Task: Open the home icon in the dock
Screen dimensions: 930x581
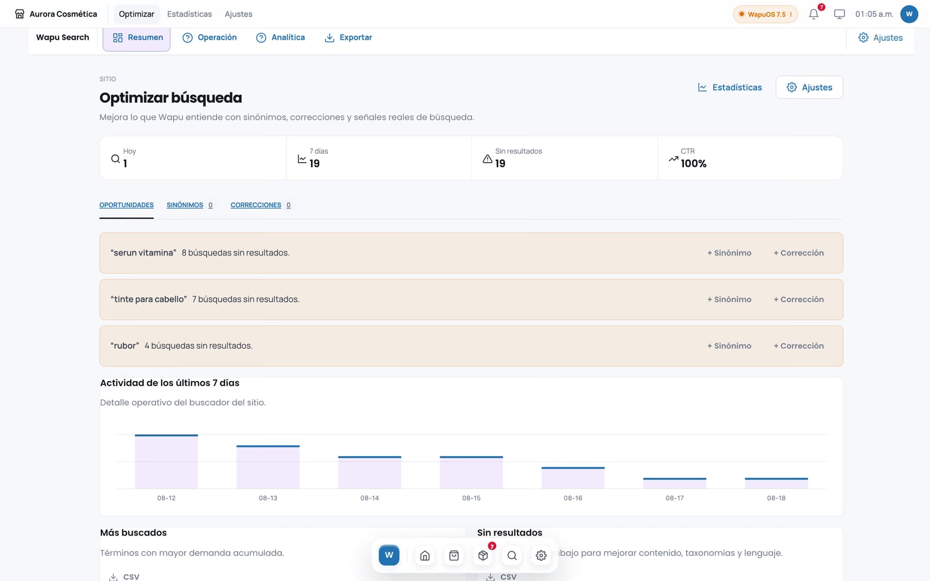Action: (425, 555)
